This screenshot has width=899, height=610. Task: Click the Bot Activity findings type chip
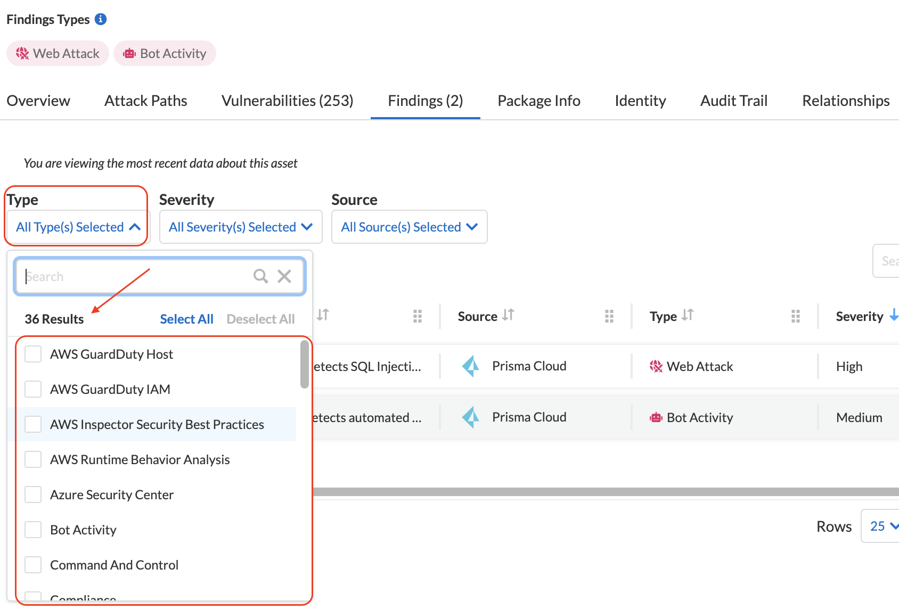coord(165,54)
